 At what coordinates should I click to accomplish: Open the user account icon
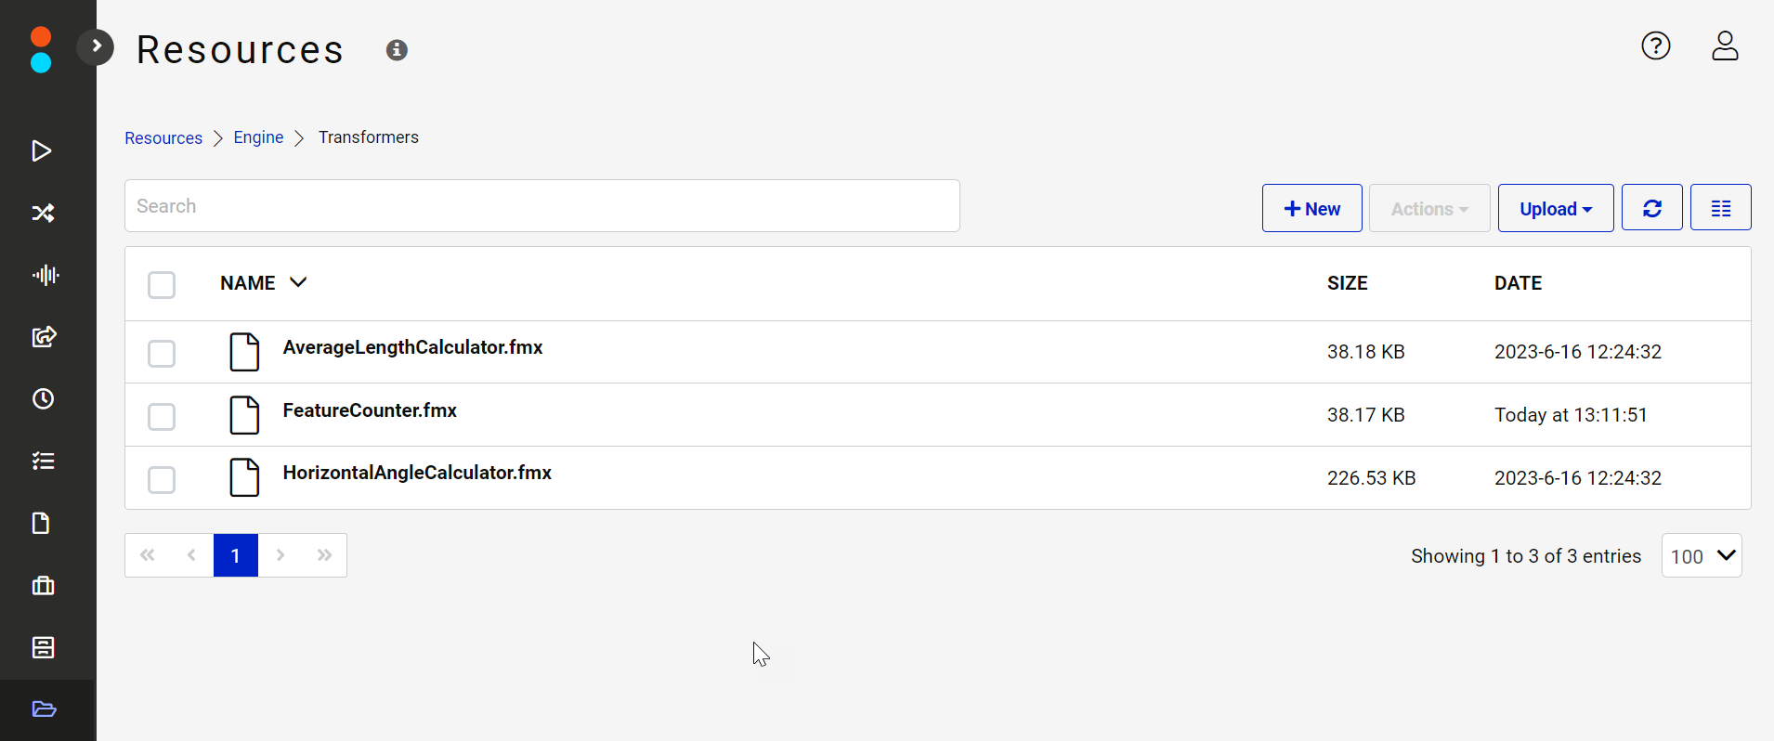click(1725, 45)
